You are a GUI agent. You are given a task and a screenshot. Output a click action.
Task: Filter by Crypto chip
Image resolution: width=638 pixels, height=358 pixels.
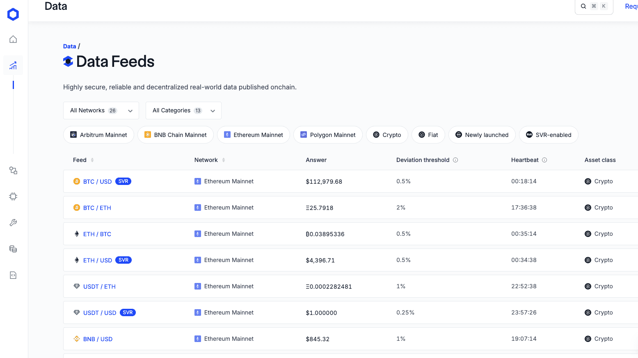tap(387, 135)
